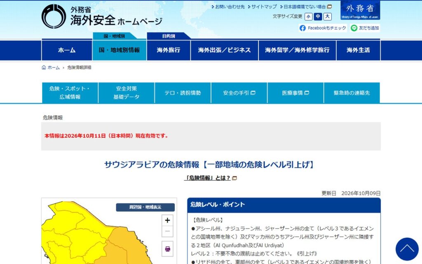Viewport: 422px width, 264px height.
Task: Click the サウジアラビアの危険情報 page title
Action: tap(209, 165)
